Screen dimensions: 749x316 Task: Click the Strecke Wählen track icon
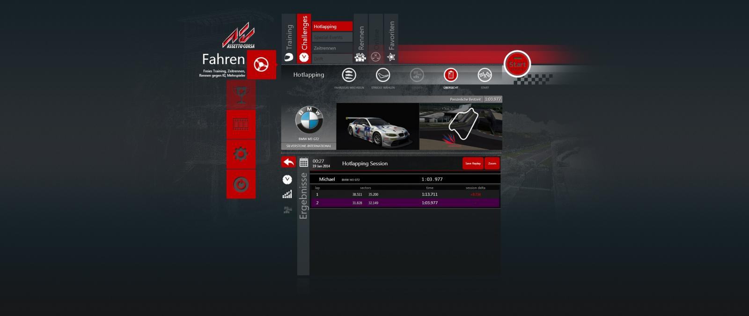(383, 75)
